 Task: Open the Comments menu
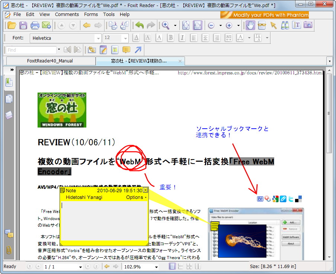[x=67, y=14]
